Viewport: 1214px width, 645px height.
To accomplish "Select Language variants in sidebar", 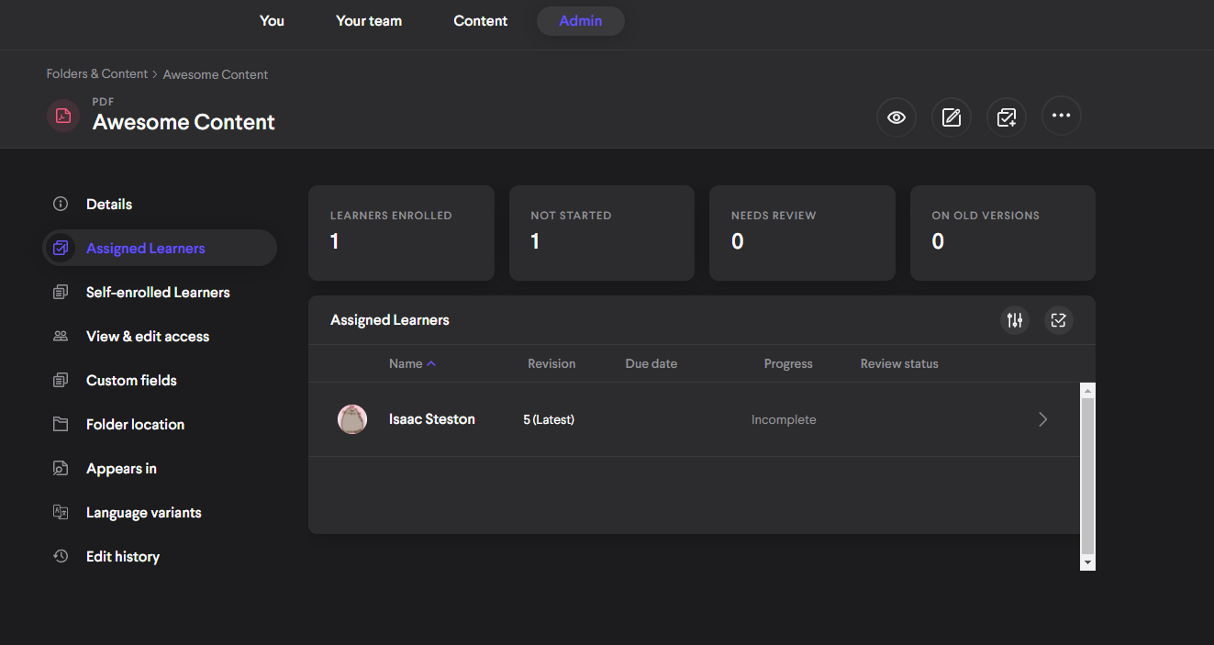I will click(x=144, y=513).
